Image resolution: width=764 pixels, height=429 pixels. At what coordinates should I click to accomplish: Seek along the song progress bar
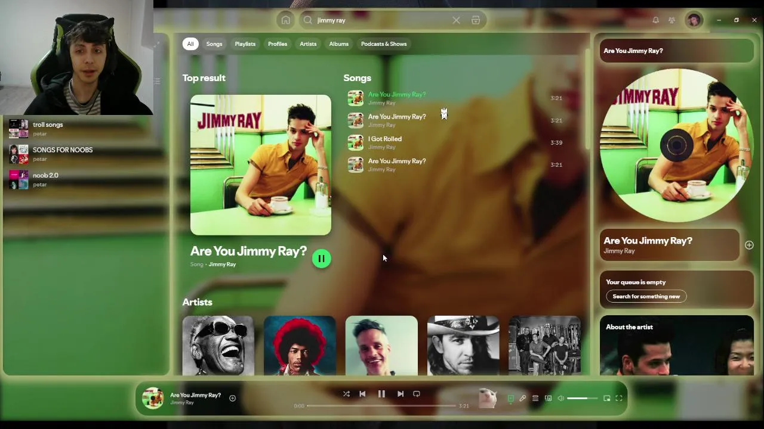coord(381,406)
